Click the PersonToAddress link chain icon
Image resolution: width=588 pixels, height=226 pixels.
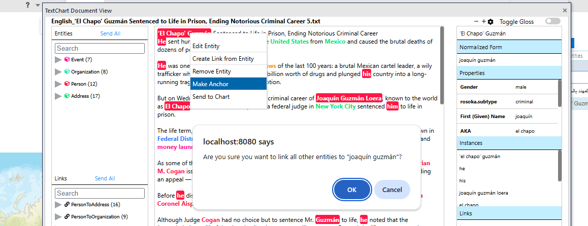tap(67, 205)
